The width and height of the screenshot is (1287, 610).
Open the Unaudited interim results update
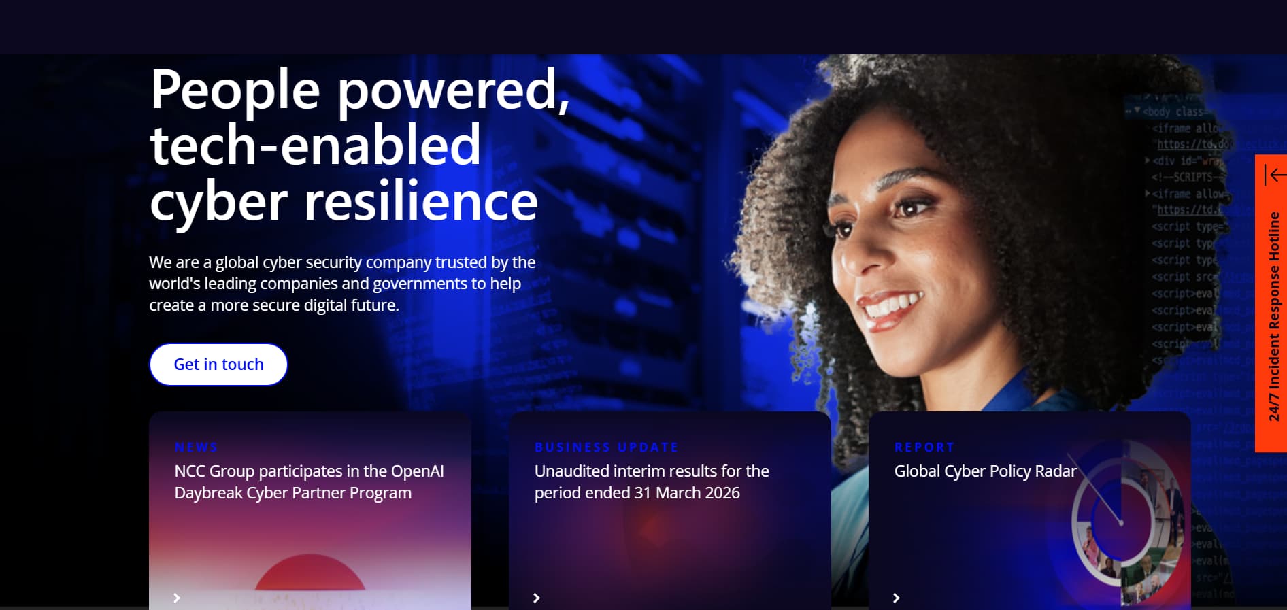652,481
